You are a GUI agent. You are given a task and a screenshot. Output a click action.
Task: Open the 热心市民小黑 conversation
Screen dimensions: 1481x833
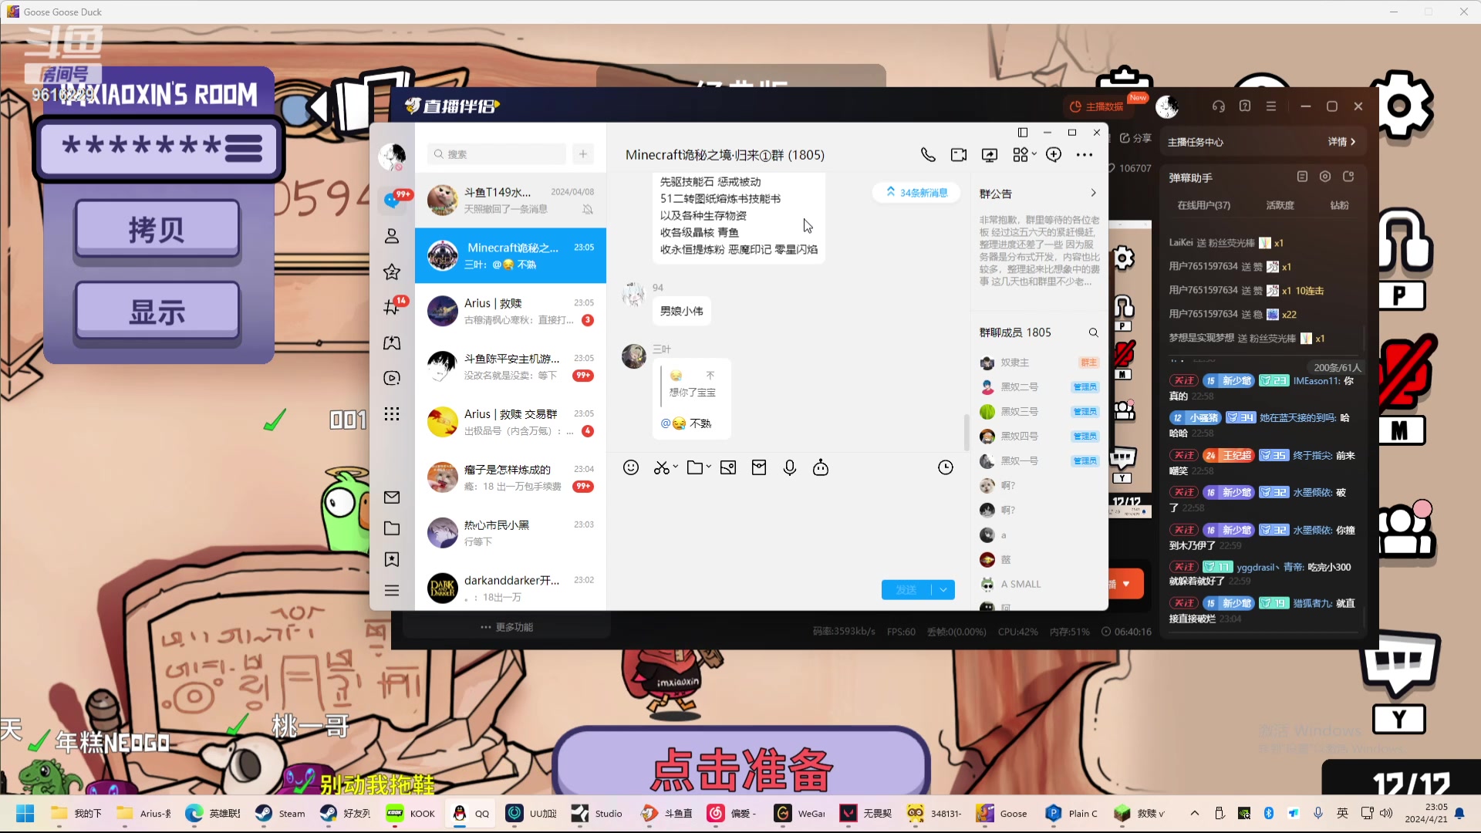[x=511, y=533]
